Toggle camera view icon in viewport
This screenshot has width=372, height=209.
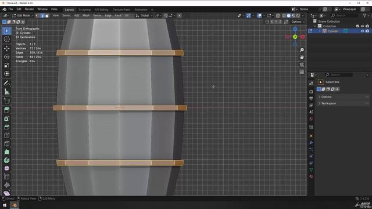point(302,64)
